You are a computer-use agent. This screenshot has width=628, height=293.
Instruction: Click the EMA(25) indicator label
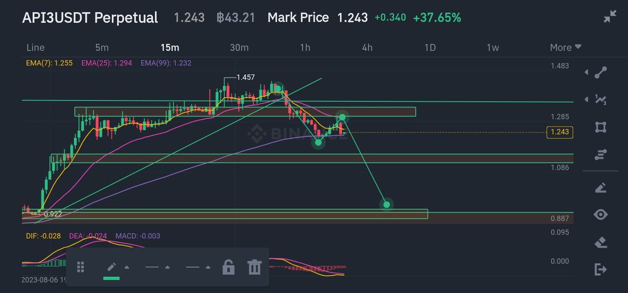(x=106, y=63)
